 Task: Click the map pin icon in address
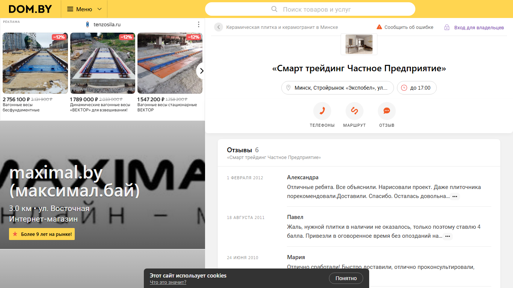coord(288,88)
